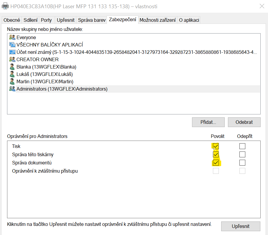268x235 pixels.
Task: Go to the Porty tab
Action: point(46,20)
